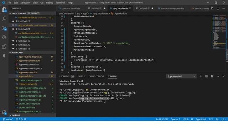
Task: Close the app.module.ts editor tab
Action: coord(130,9)
